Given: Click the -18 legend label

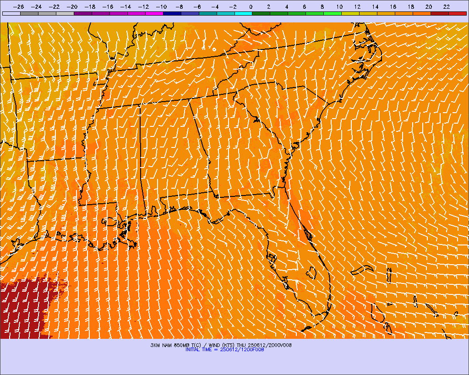Looking at the screenshot, I should (90, 7).
